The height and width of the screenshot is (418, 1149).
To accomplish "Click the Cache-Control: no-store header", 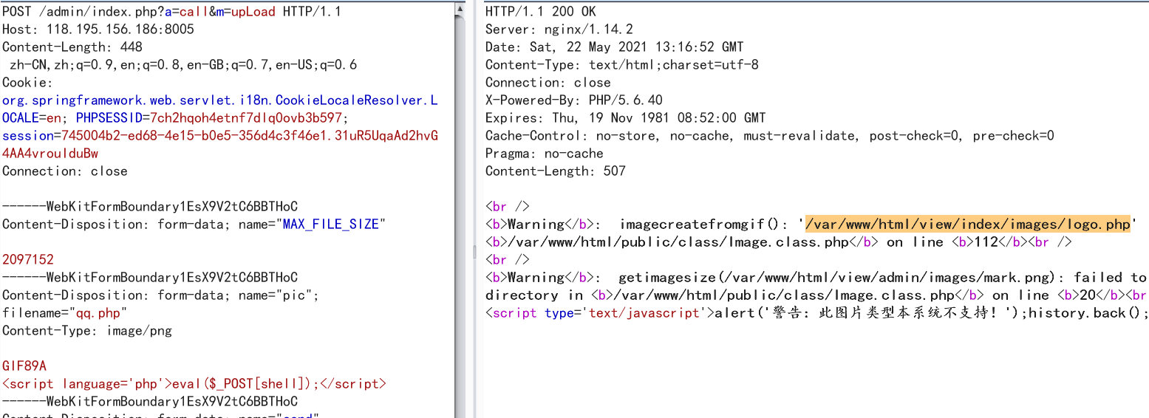I will tap(770, 136).
